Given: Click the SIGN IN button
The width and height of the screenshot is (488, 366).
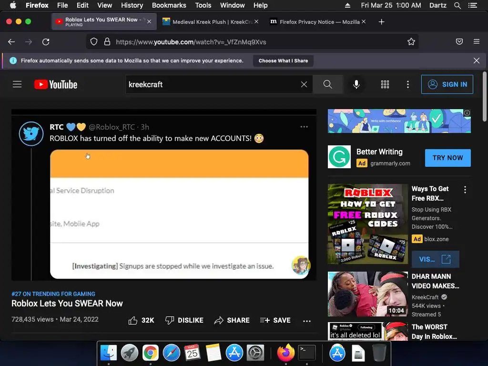Looking at the screenshot, I should coord(447,84).
